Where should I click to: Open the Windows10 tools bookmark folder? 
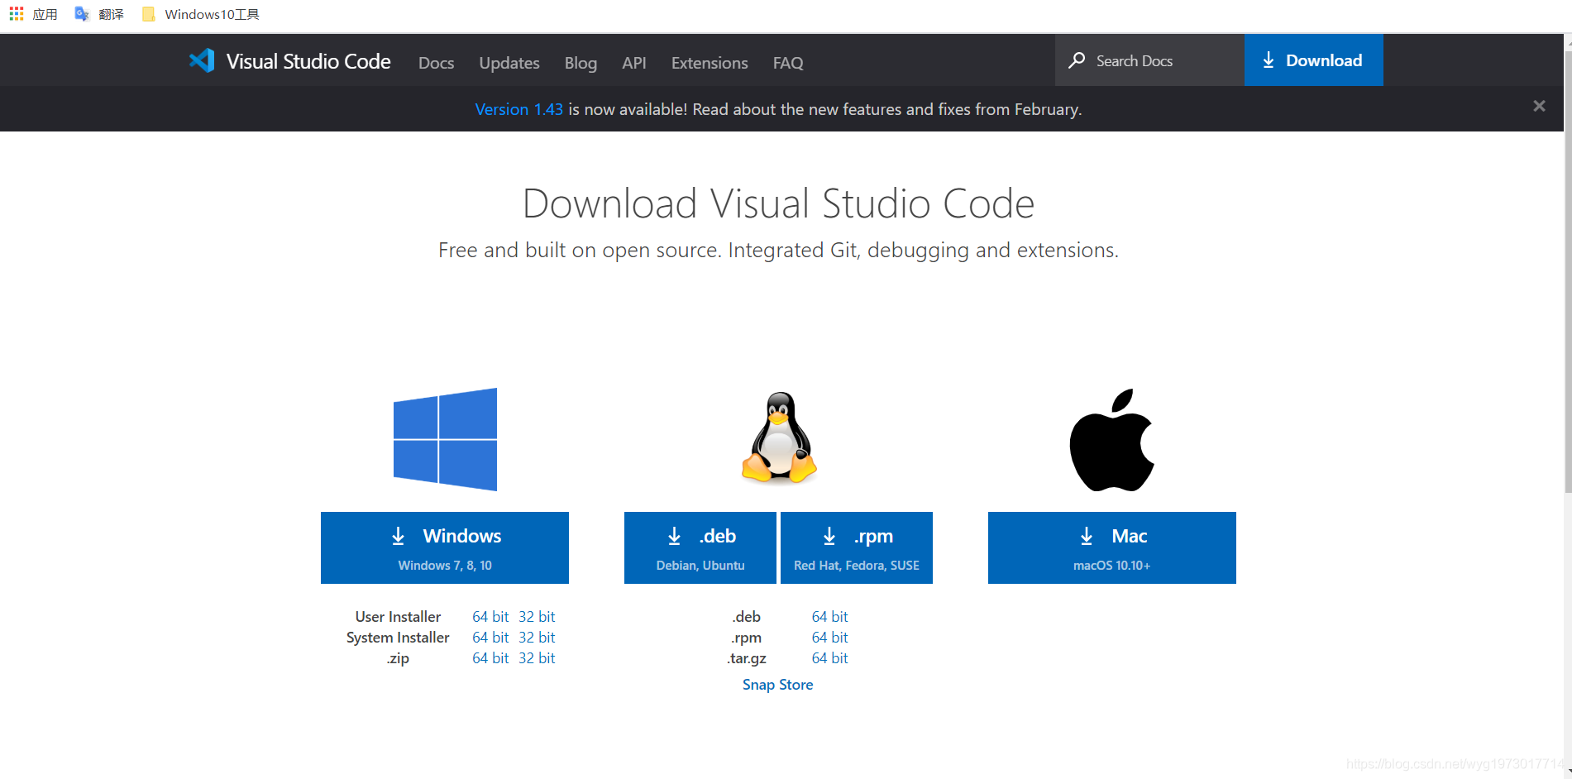[201, 14]
